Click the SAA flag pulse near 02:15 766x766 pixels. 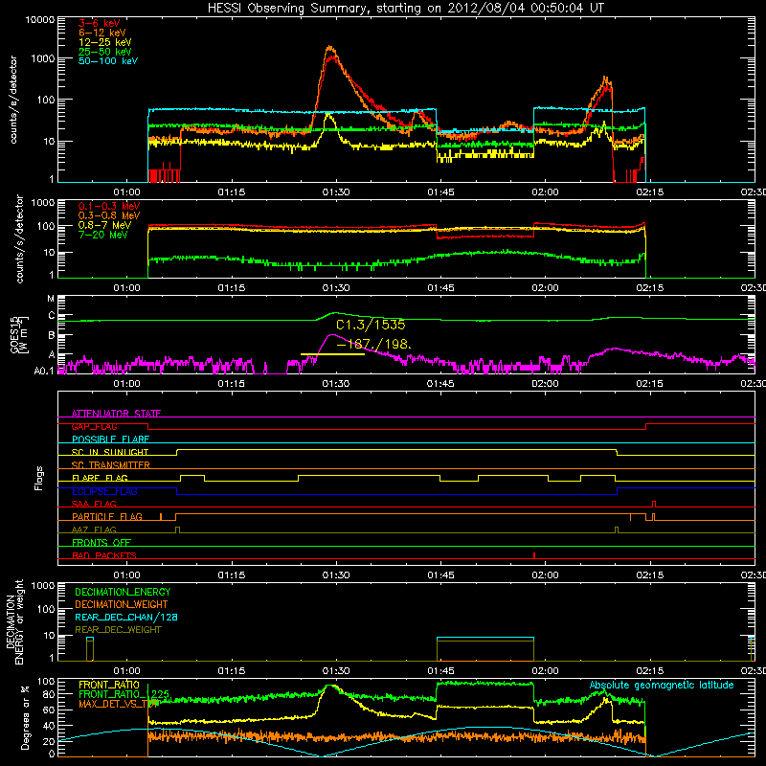tap(654, 504)
